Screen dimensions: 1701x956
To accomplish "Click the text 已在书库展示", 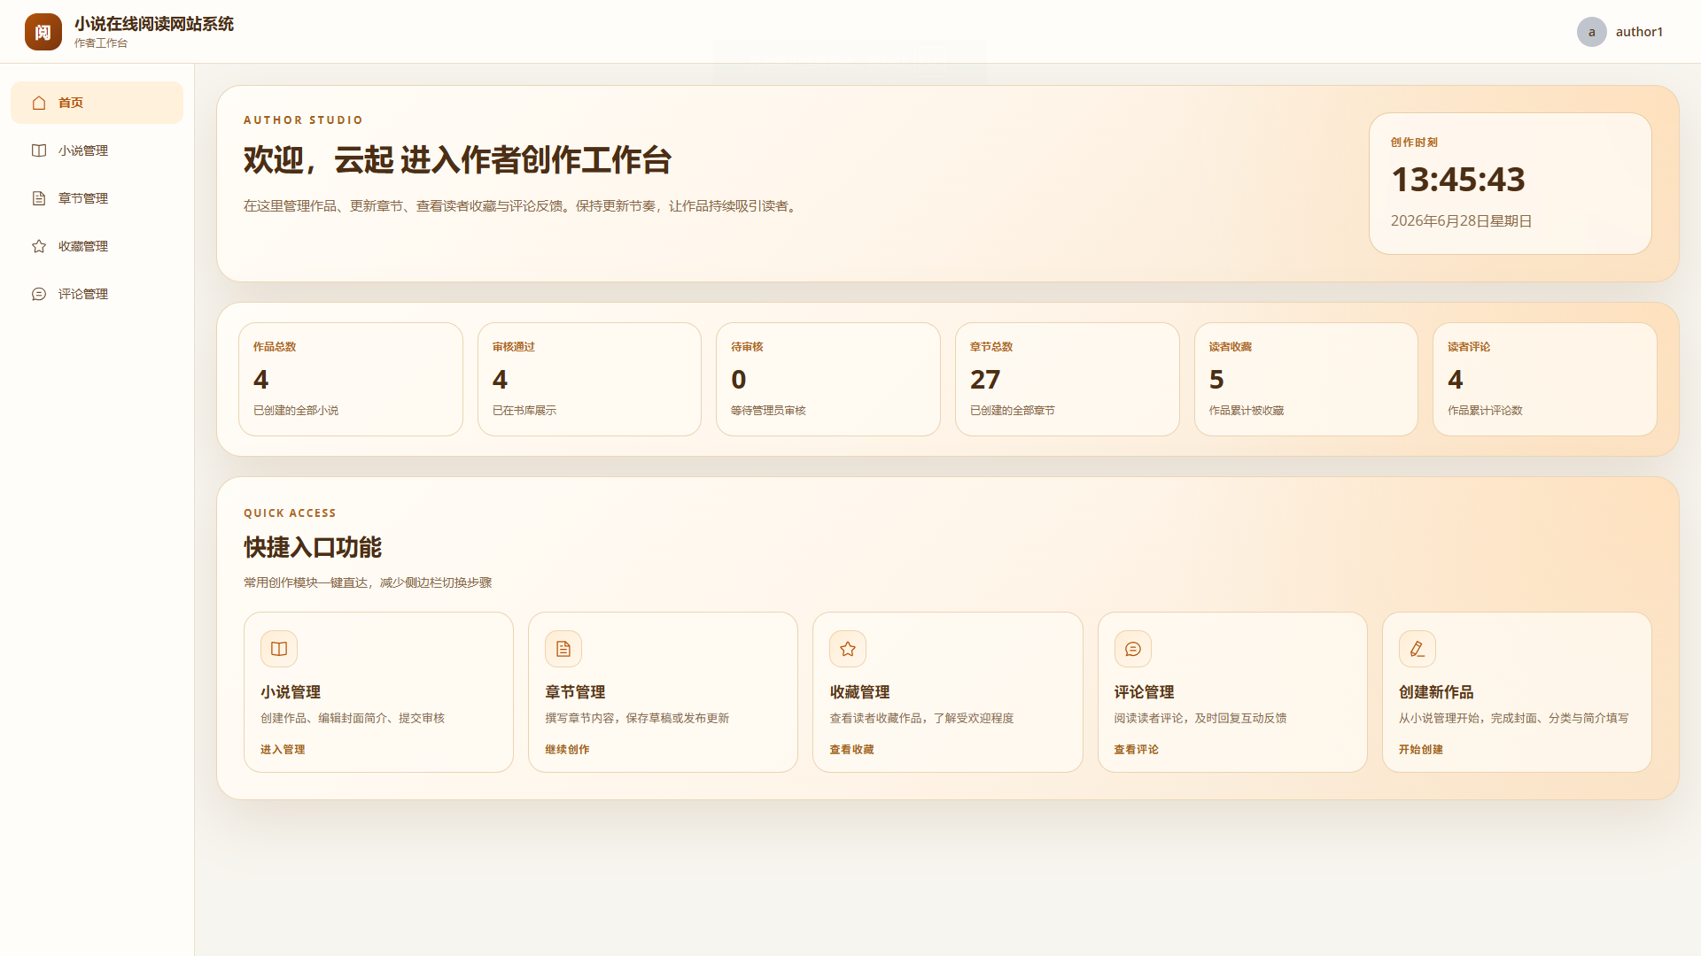I will (x=524, y=411).
